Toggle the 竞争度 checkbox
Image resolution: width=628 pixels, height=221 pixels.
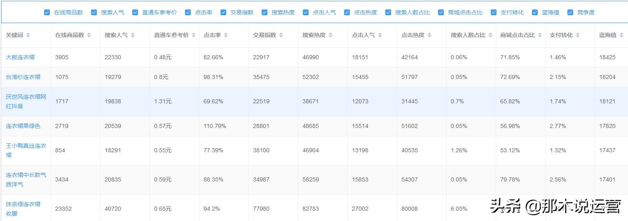[570, 12]
